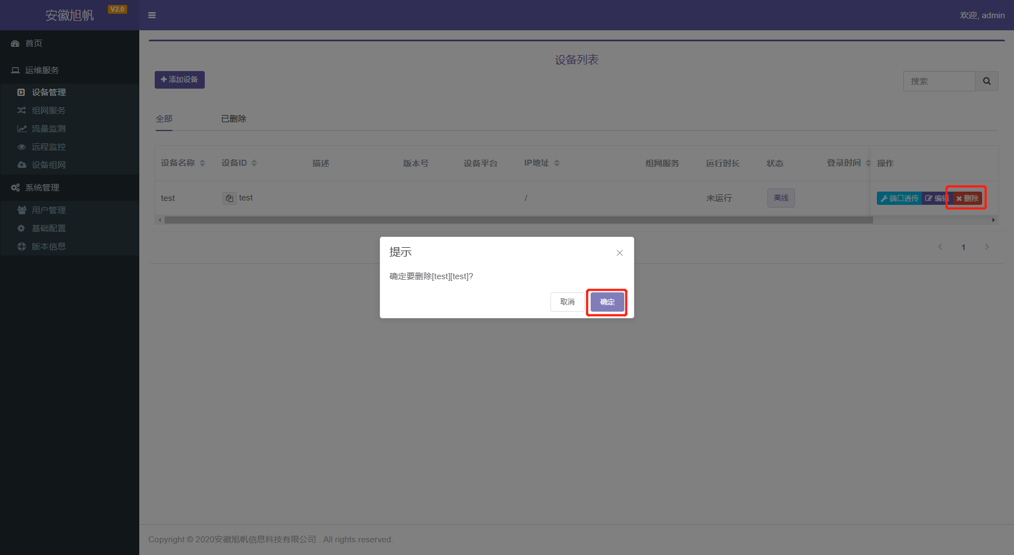Click the 设备名称 cell test
1014x555 pixels.
pos(168,198)
